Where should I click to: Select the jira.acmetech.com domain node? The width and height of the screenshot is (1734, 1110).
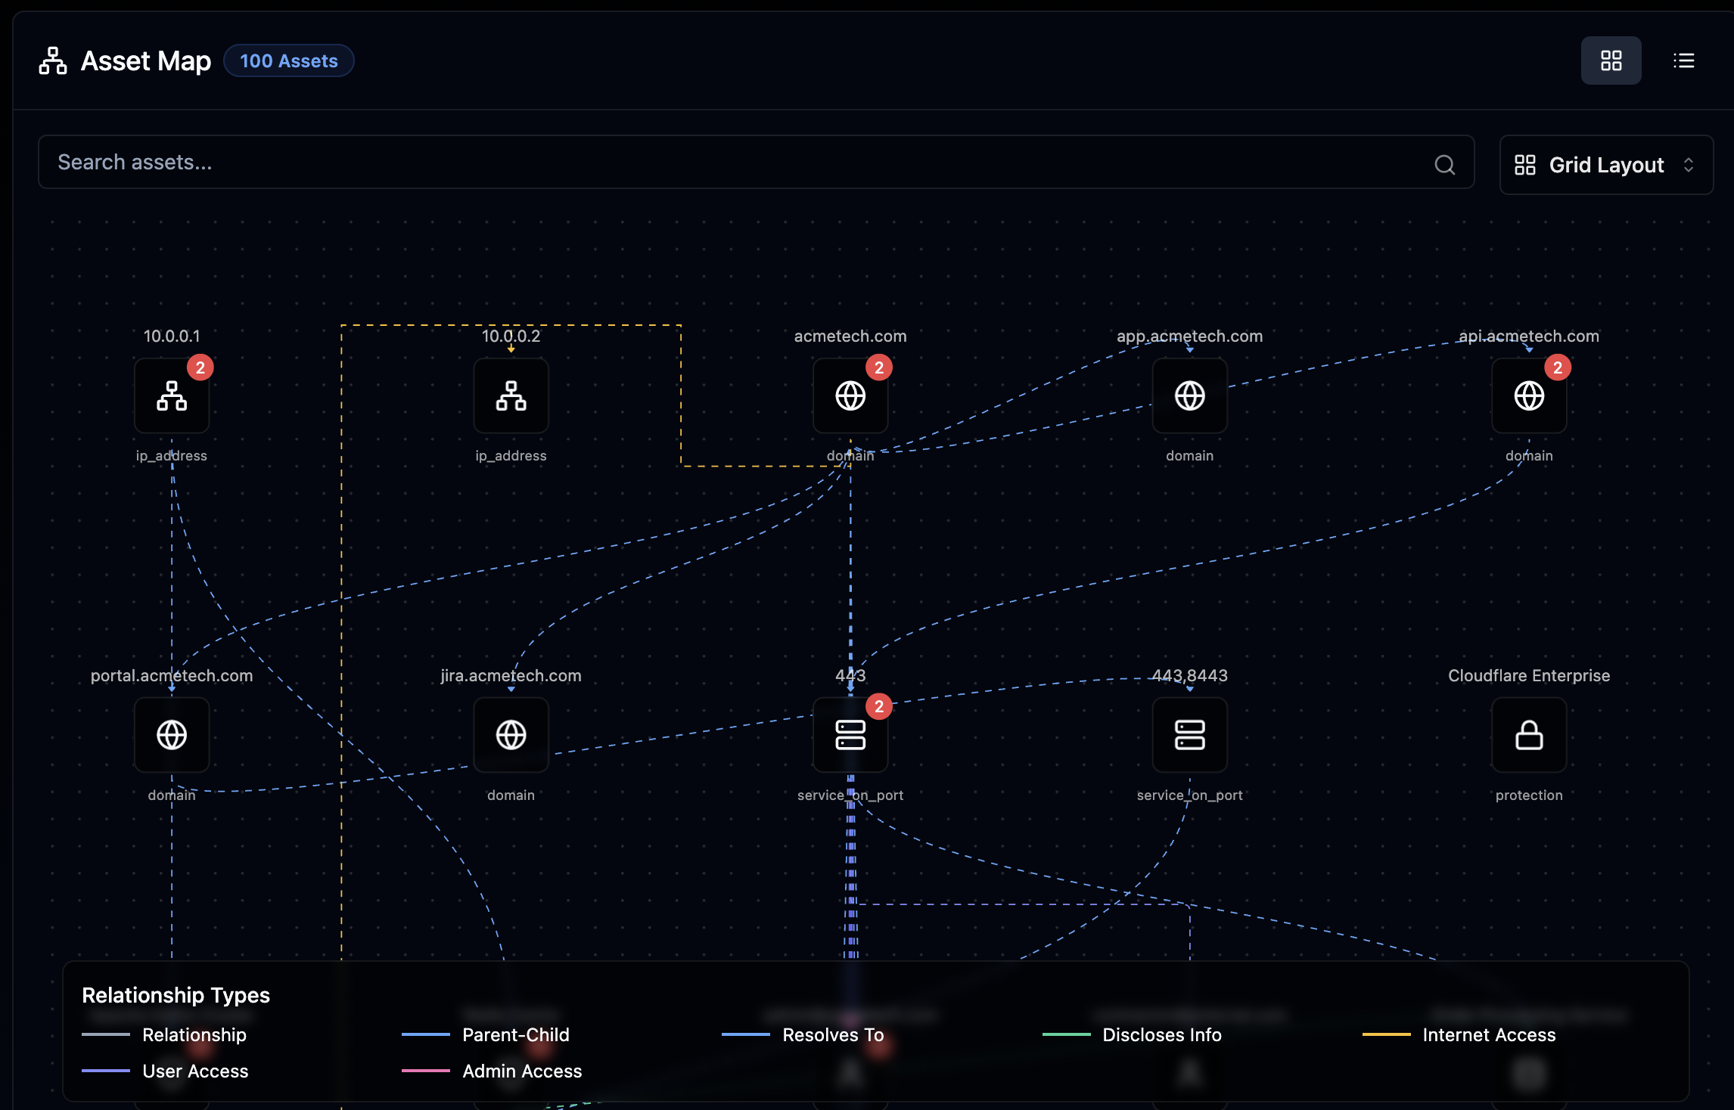point(511,734)
